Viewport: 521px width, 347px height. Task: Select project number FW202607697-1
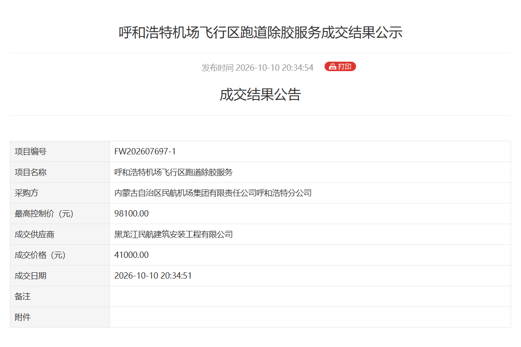click(145, 152)
